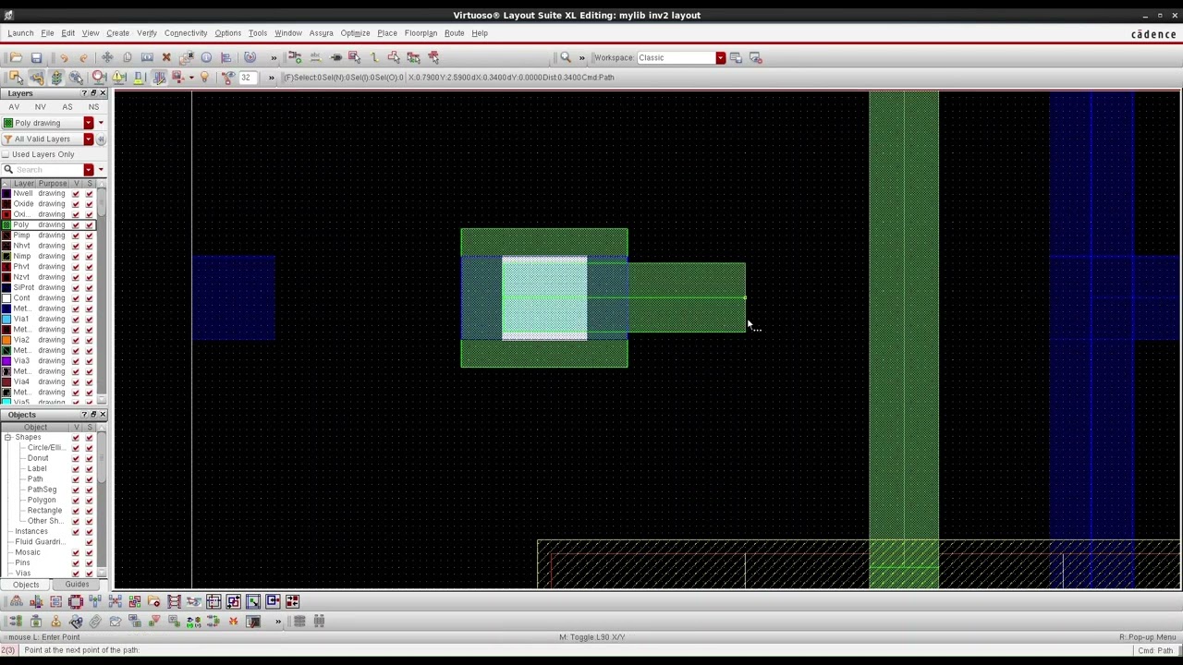This screenshot has width=1183, height=665.
Task: Click the Stretch tool icon
Action: [x=147, y=57]
